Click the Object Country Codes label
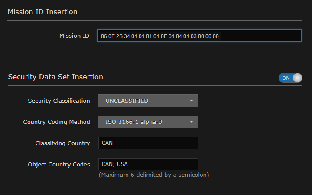The image size is (312, 195). coord(59,164)
